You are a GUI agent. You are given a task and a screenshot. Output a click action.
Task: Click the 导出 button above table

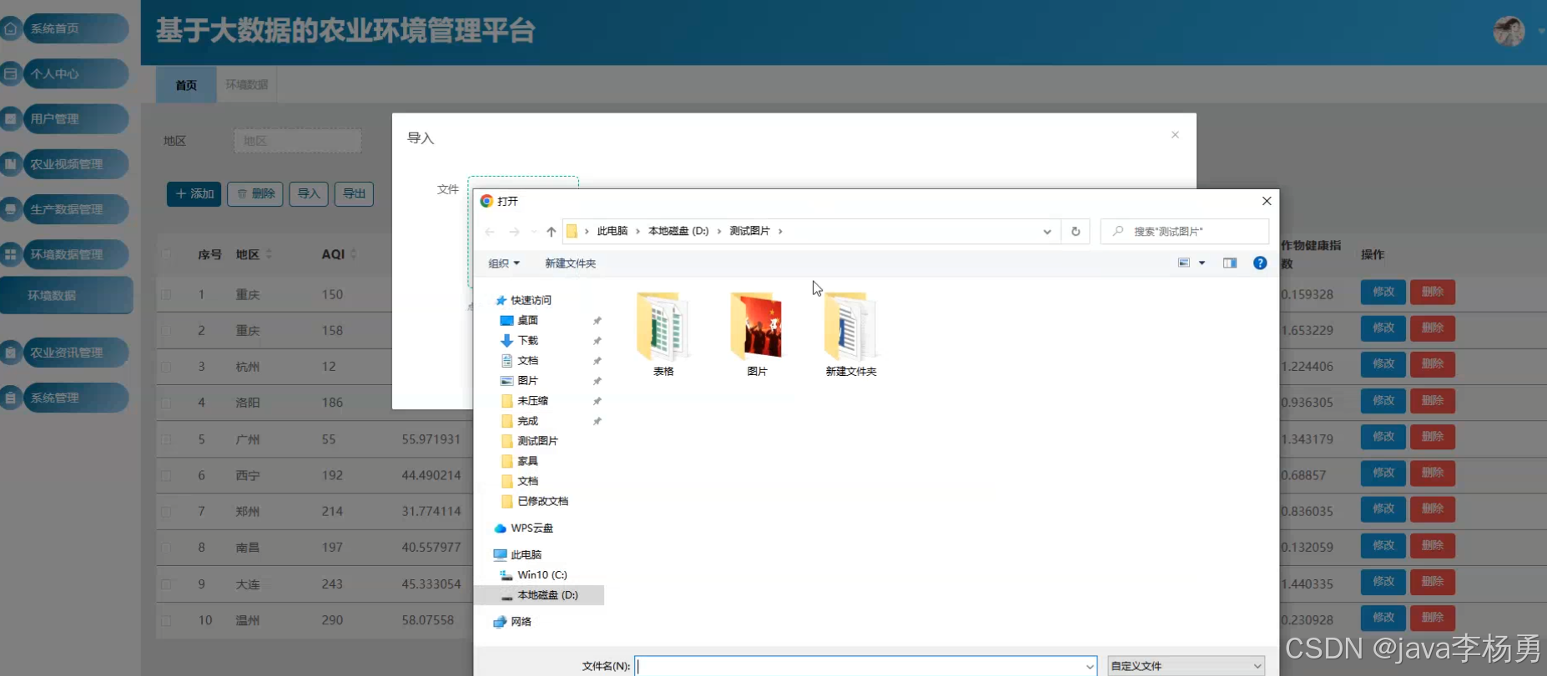(x=354, y=194)
